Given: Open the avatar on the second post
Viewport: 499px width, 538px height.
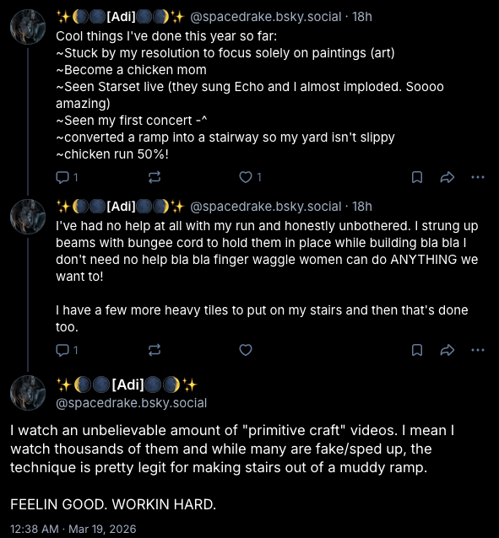Looking at the screenshot, I should pyautogui.click(x=28, y=217).
